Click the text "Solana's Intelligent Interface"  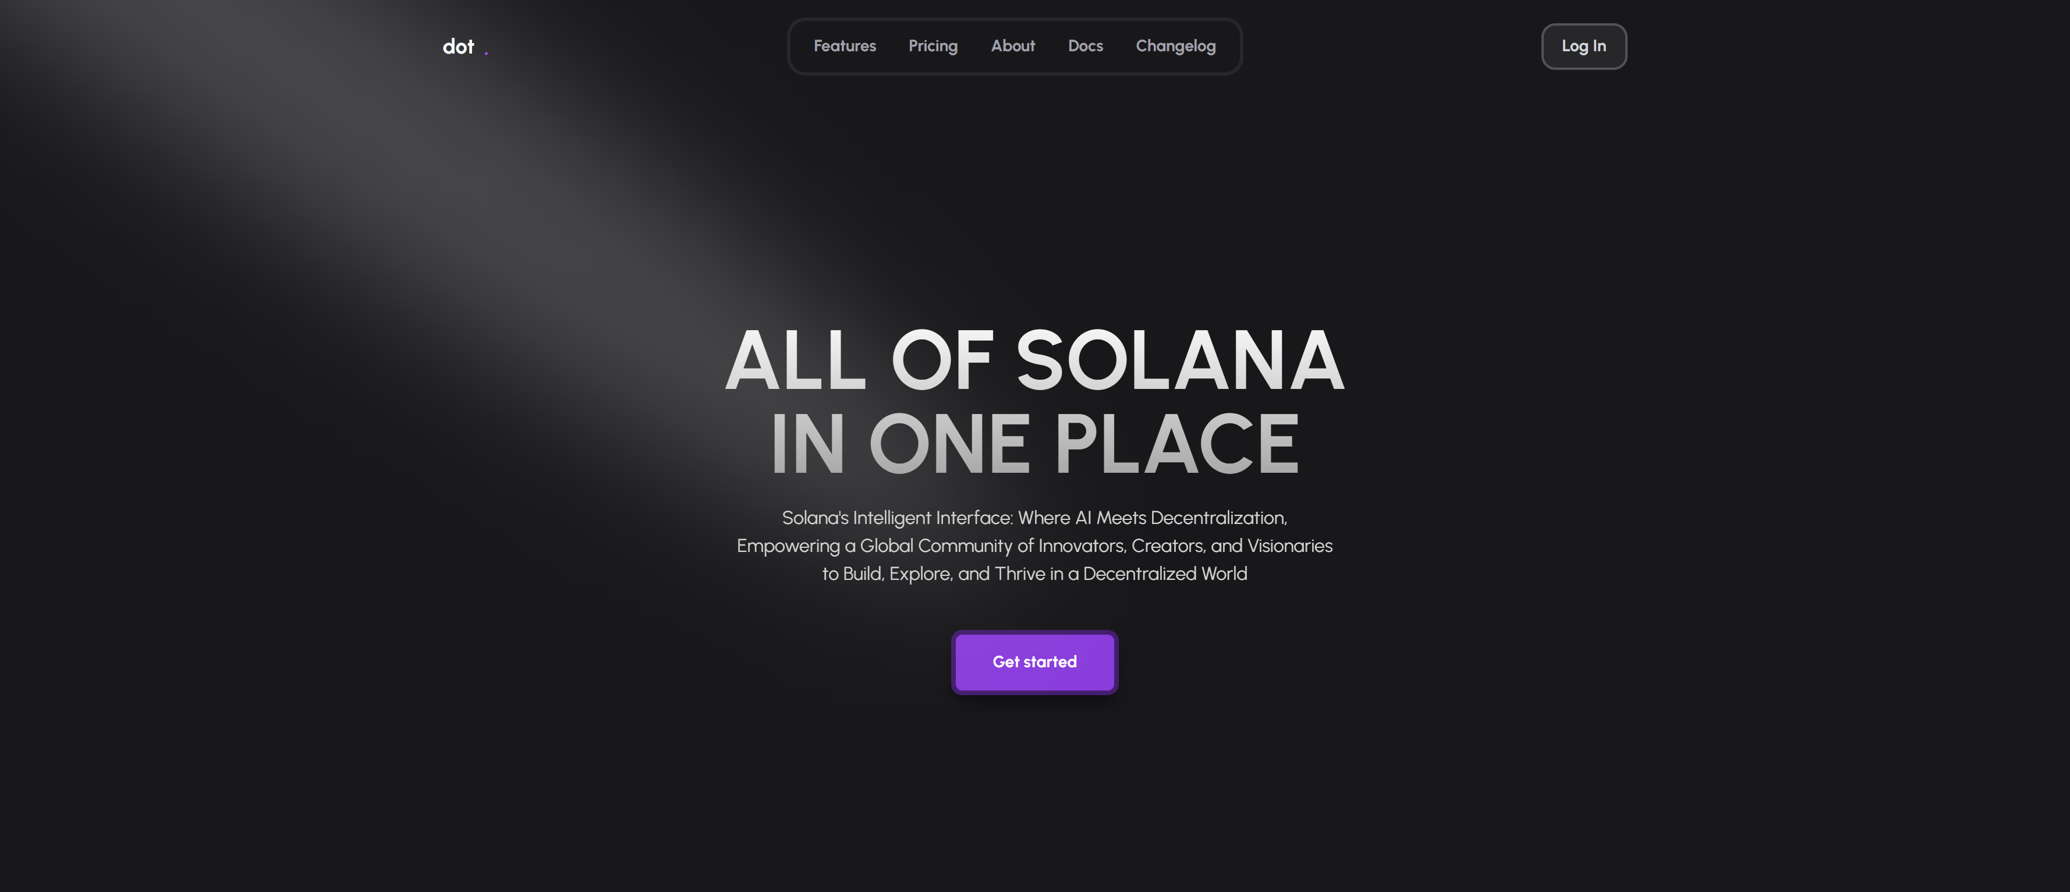click(x=896, y=518)
